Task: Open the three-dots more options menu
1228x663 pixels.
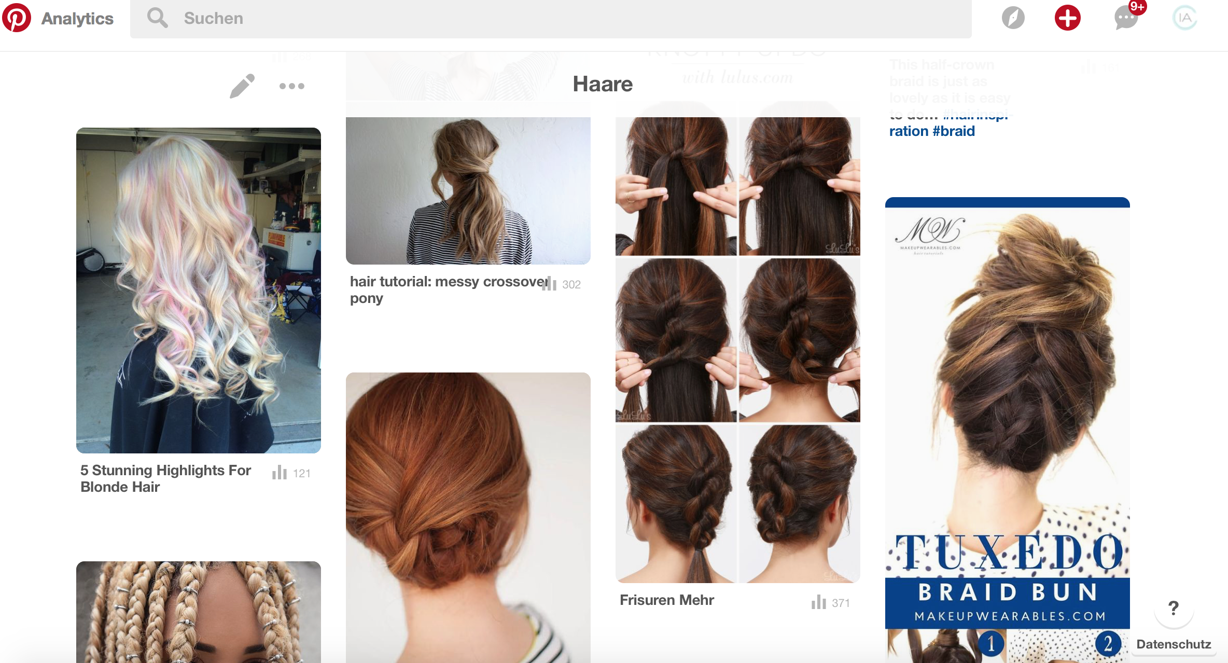Action: (x=292, y=86)
